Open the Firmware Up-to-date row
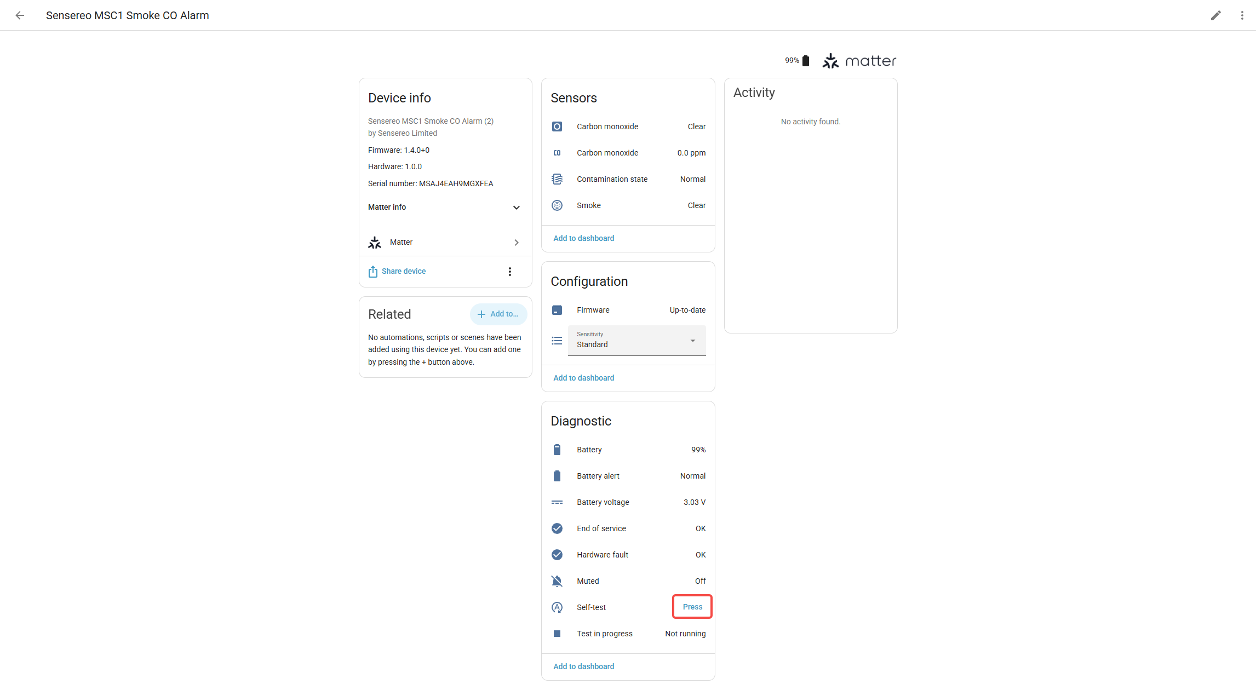The height and width of the screenshot is (690, 1256). click(628, 310)
